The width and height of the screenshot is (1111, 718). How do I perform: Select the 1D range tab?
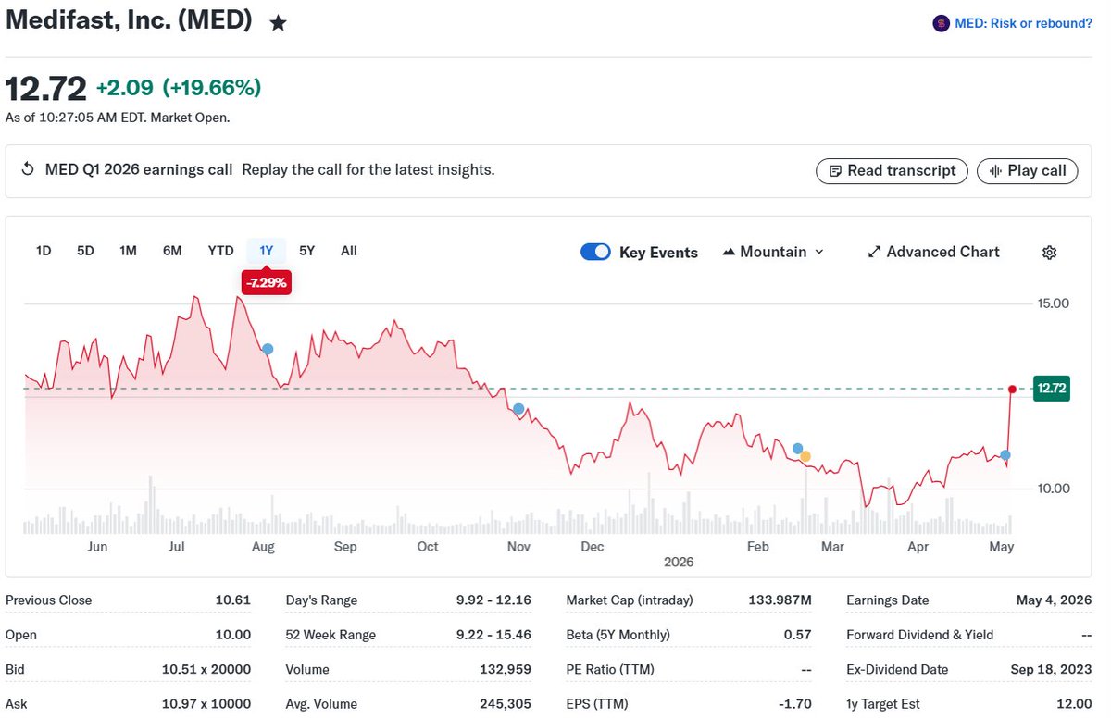(x=44, y=251)
